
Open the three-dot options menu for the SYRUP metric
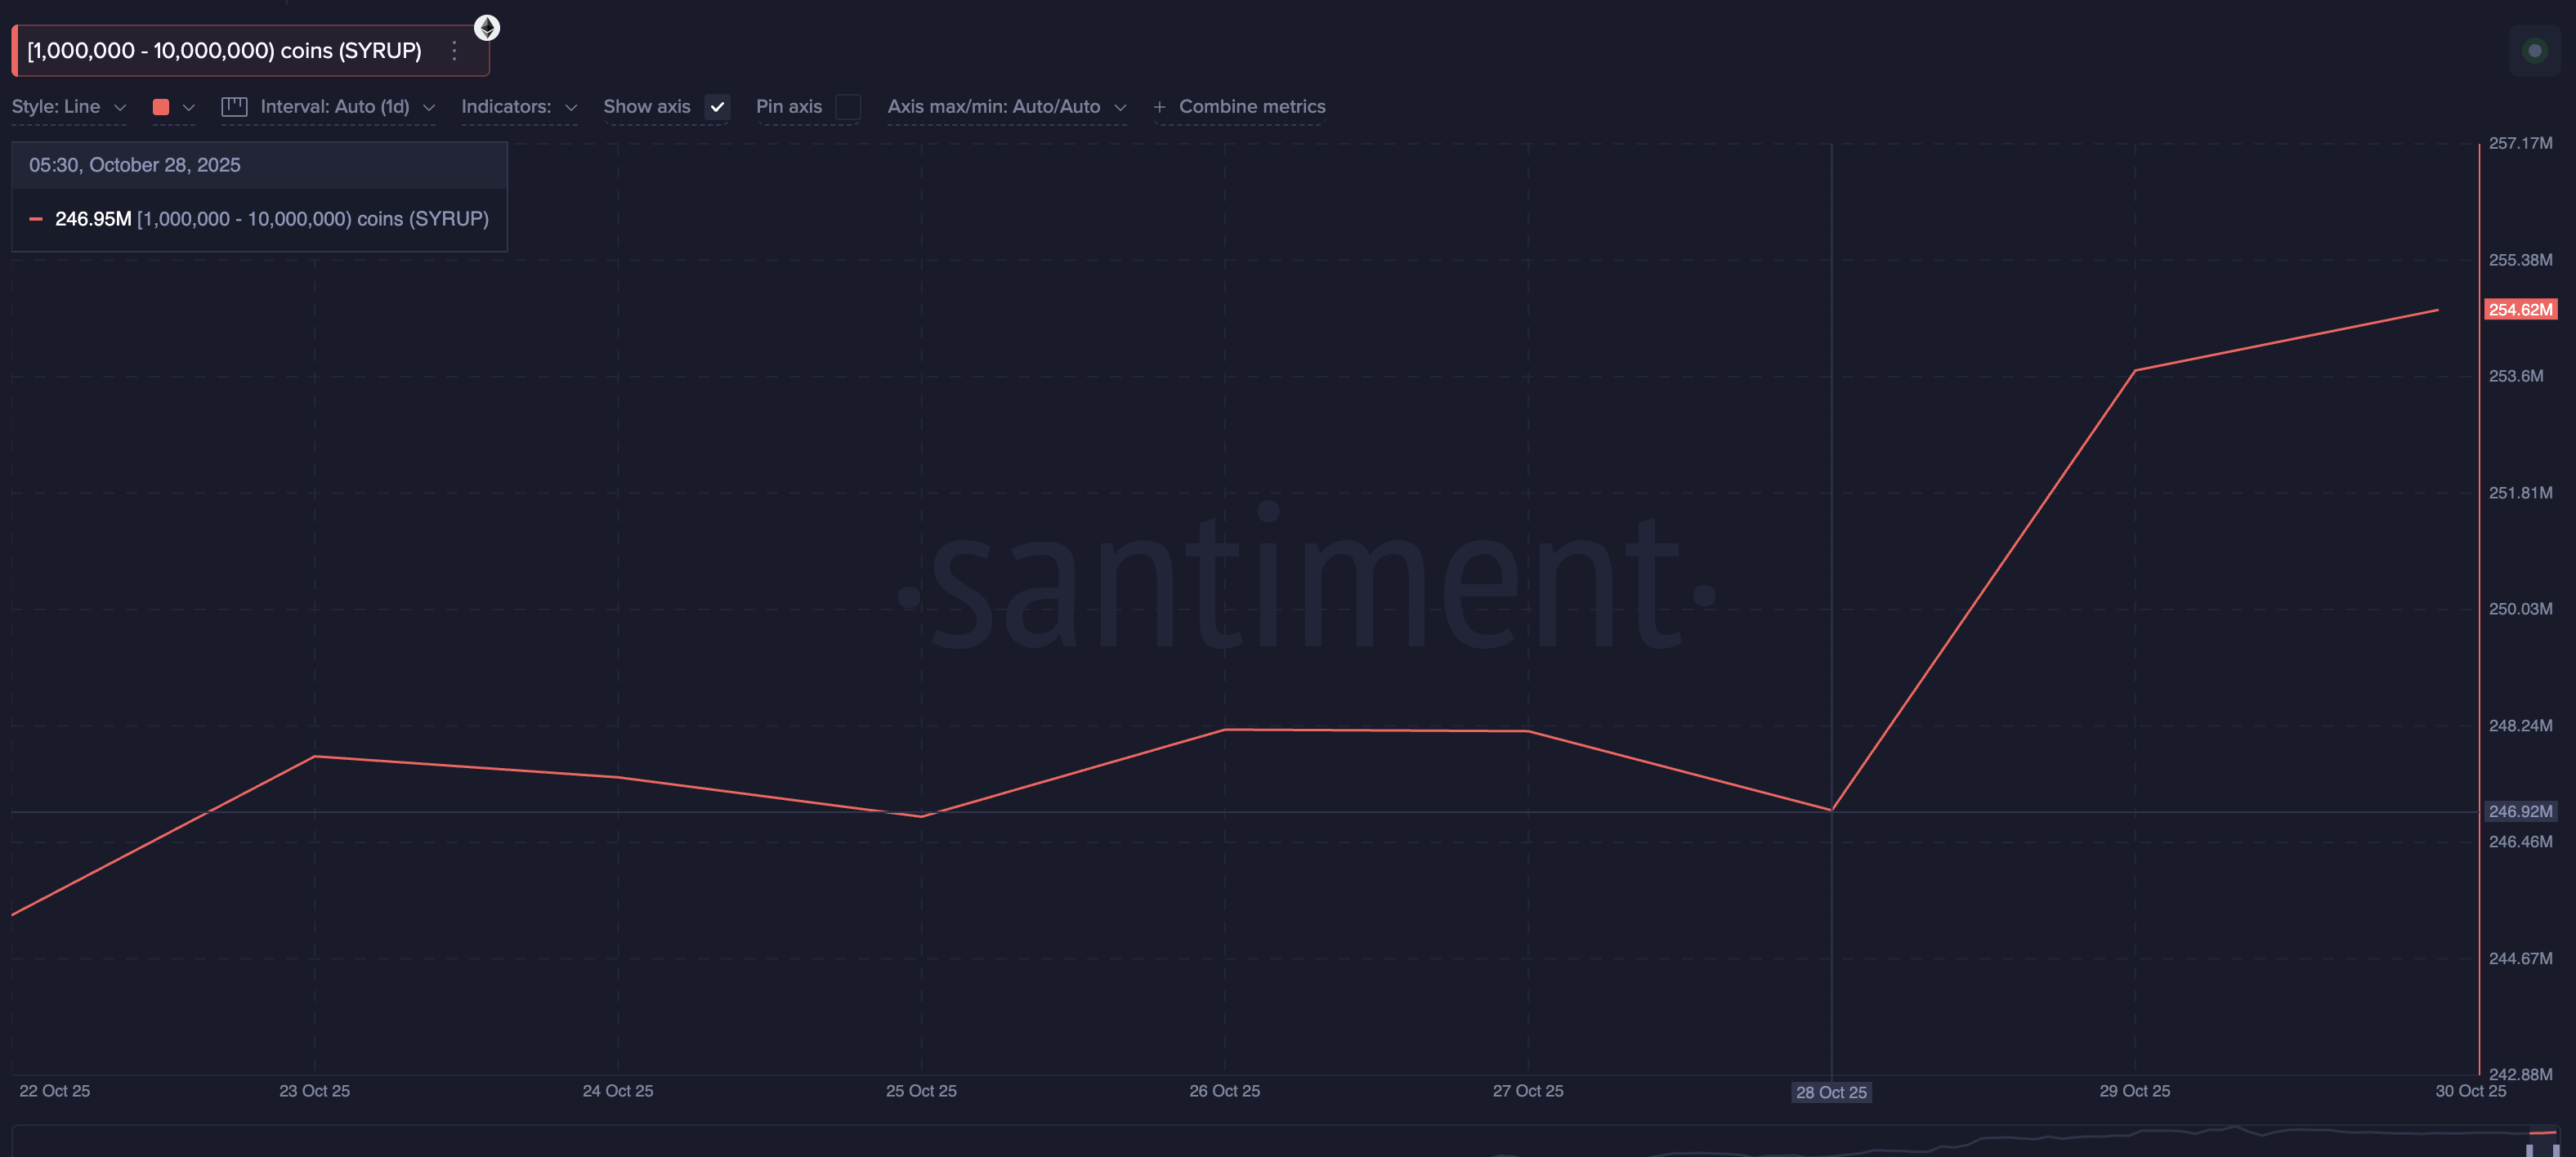coord(456,49)
